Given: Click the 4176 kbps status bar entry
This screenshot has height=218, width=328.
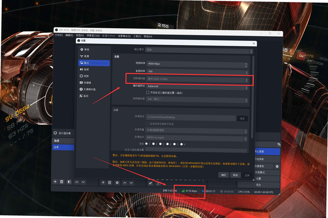Looking at the screenshot, I should coord(189,191).
